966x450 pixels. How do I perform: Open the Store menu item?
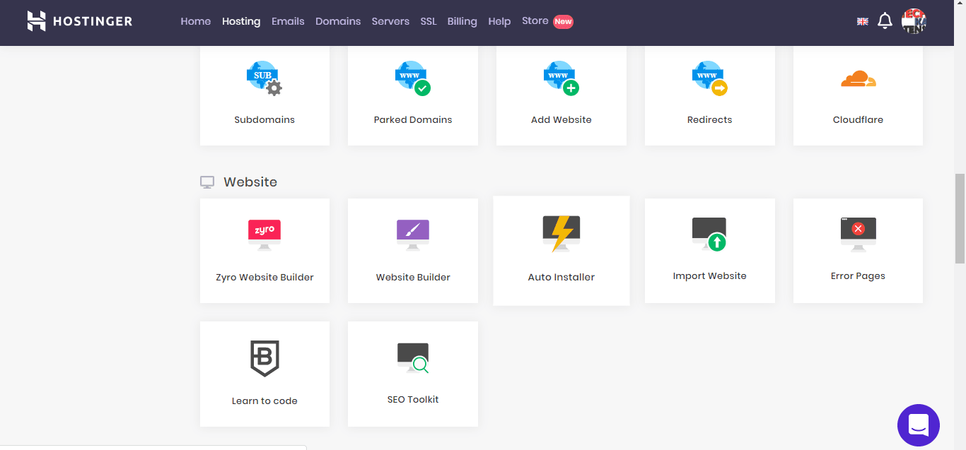click(535, 20)
